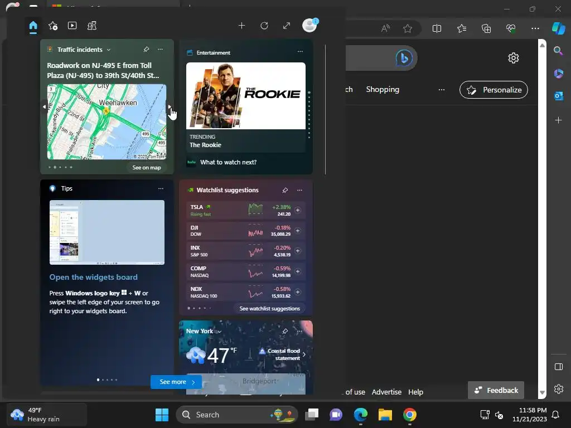Open Edge Settings and more menu

[535, 28]
